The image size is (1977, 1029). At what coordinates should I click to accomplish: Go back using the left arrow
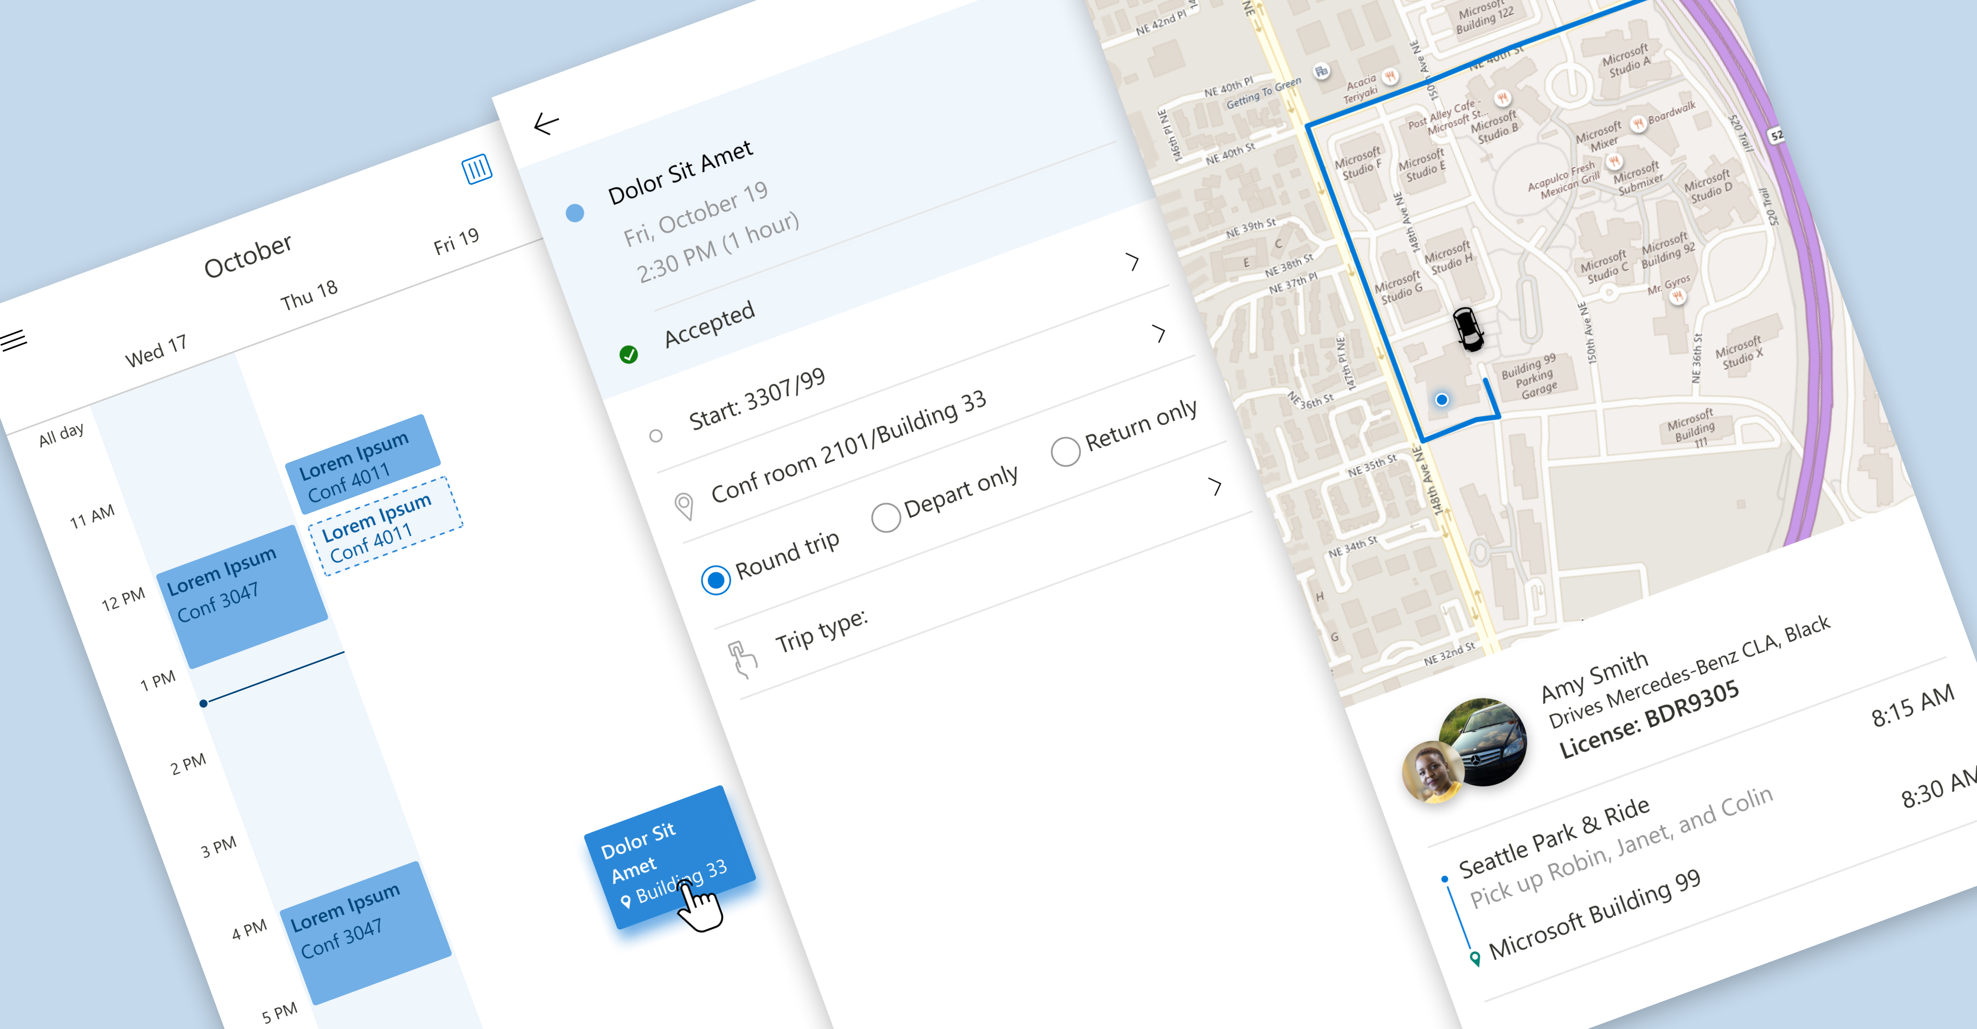pos(546,124)
